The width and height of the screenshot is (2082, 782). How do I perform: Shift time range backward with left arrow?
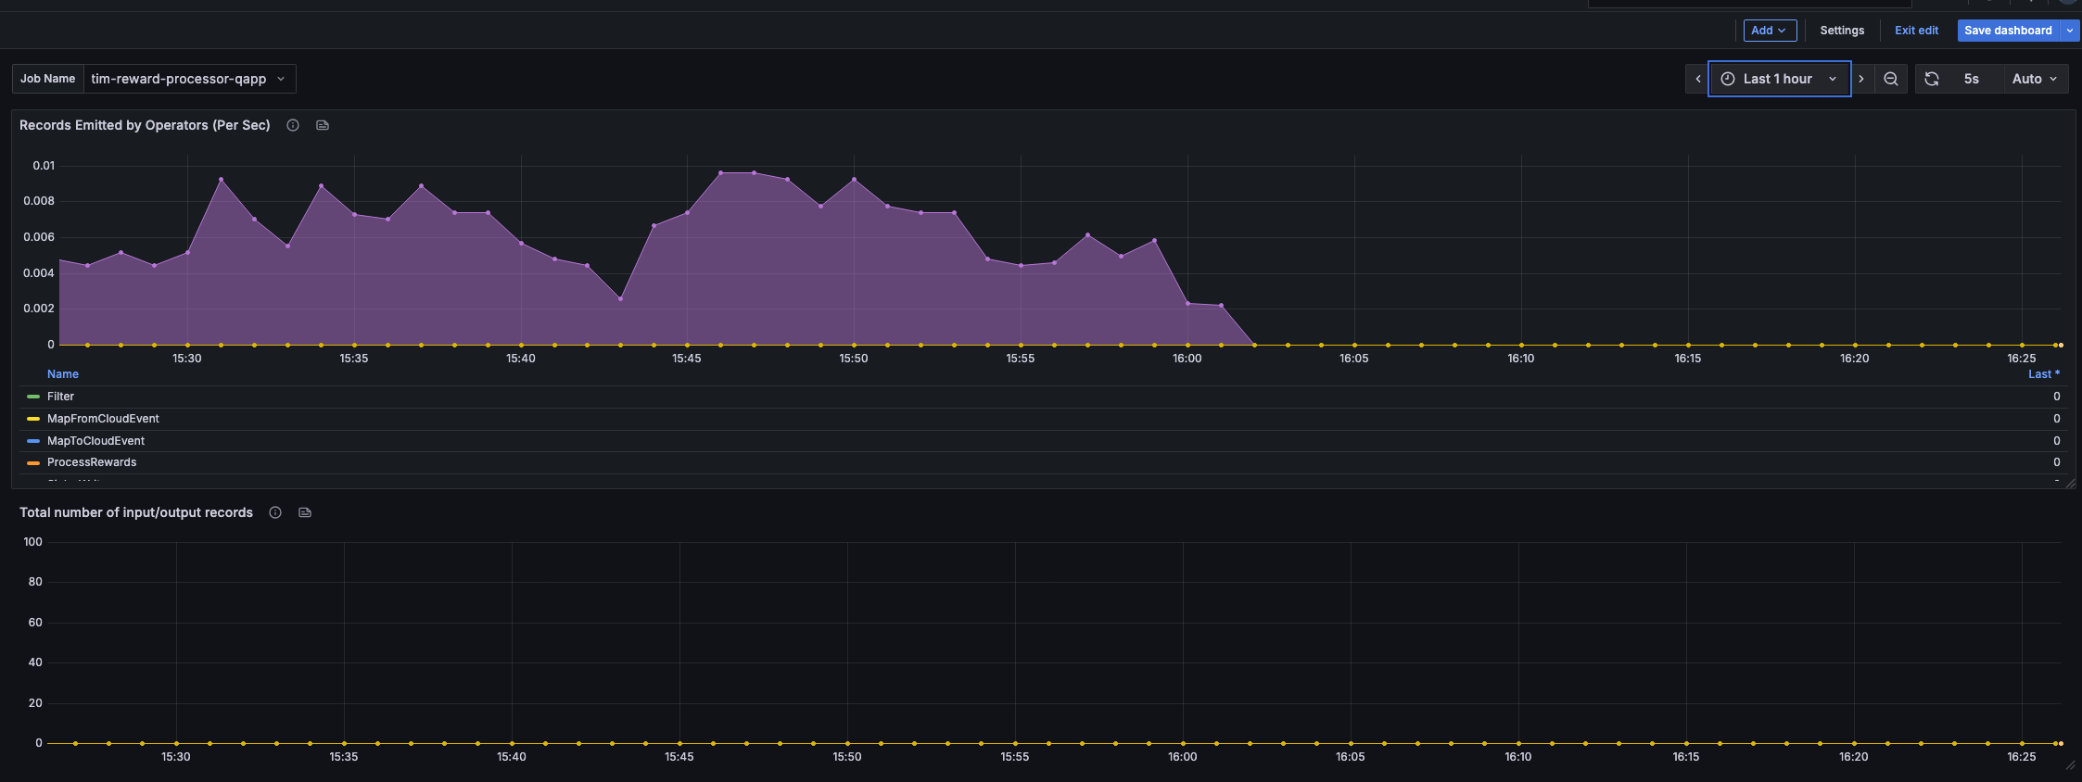click(x=1697, y=79)
